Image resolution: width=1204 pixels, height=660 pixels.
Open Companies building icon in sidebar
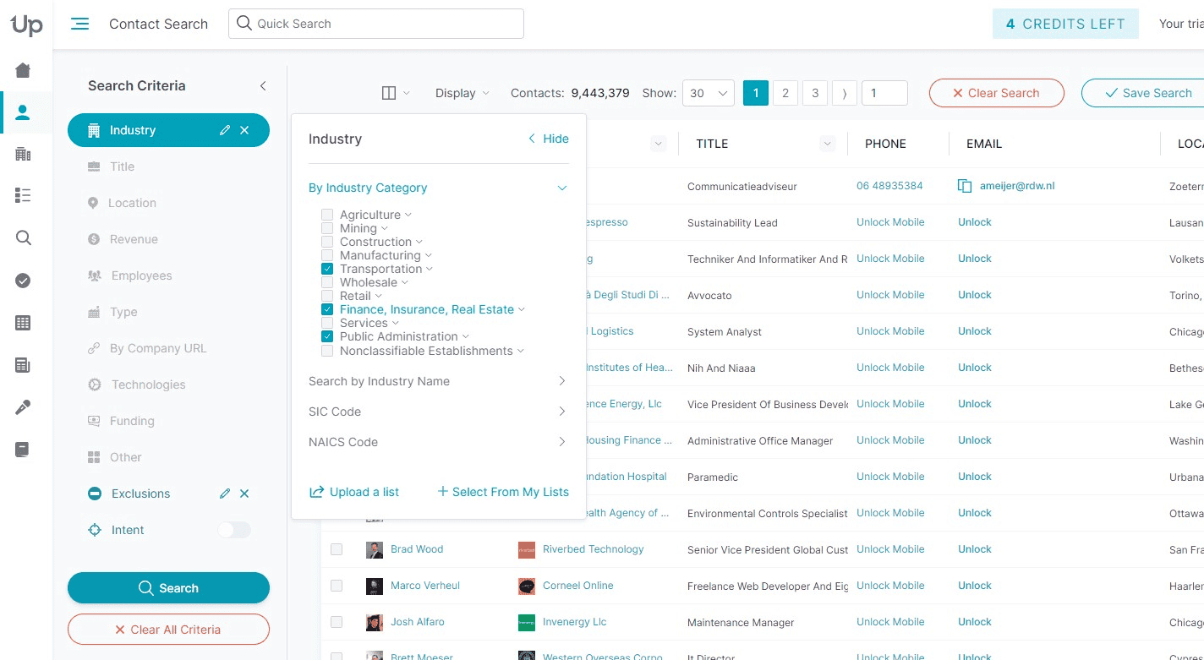click(23, 154)
